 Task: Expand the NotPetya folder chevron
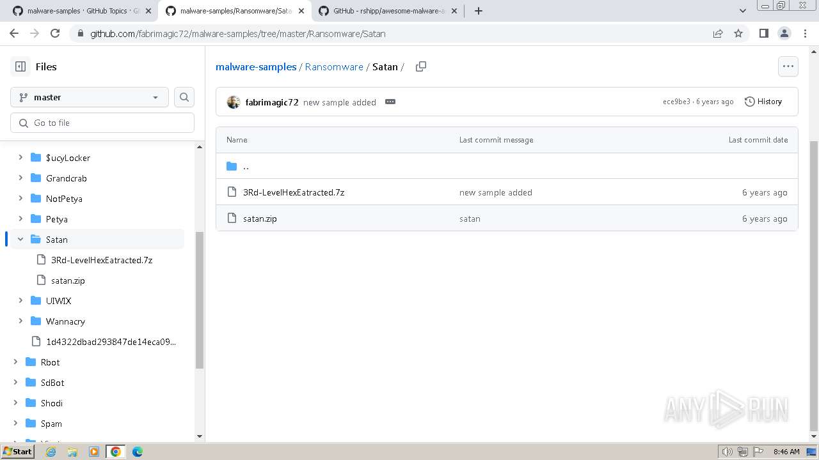point(20,198)
